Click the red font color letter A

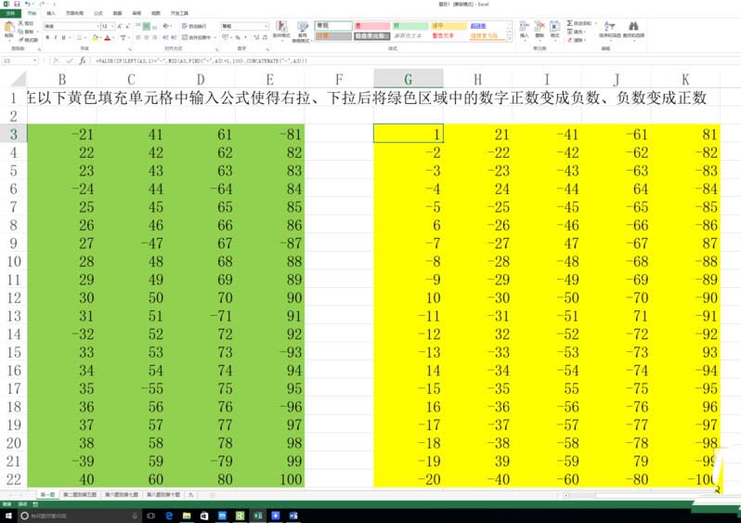point(108,37)
